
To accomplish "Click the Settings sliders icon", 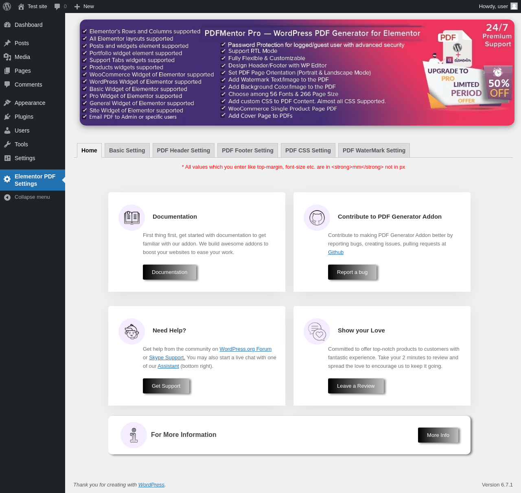I will coord(7,158).
